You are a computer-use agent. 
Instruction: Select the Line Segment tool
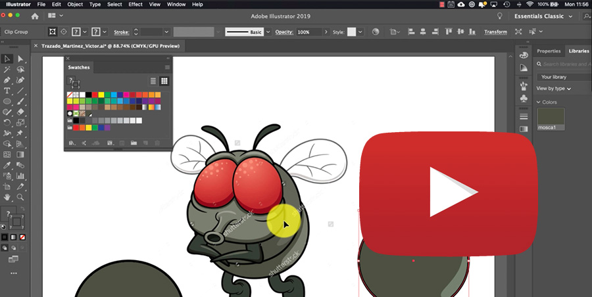click(x=20, y=91)
